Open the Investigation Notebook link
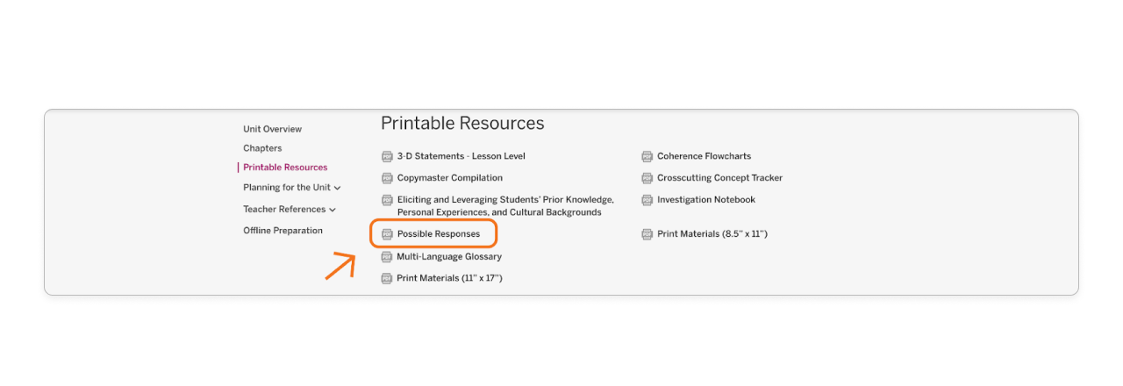 [705, 200]
